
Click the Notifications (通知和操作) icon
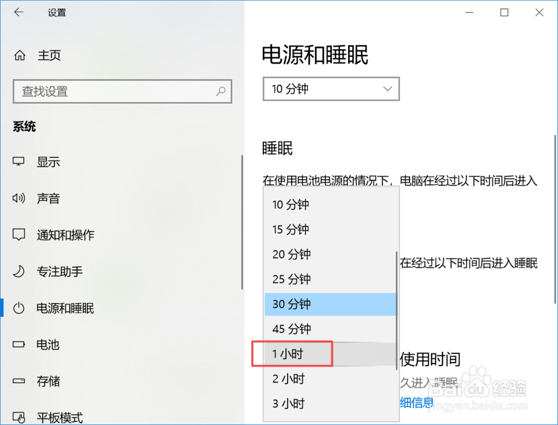pyautogui.click(x=19, y=234)
